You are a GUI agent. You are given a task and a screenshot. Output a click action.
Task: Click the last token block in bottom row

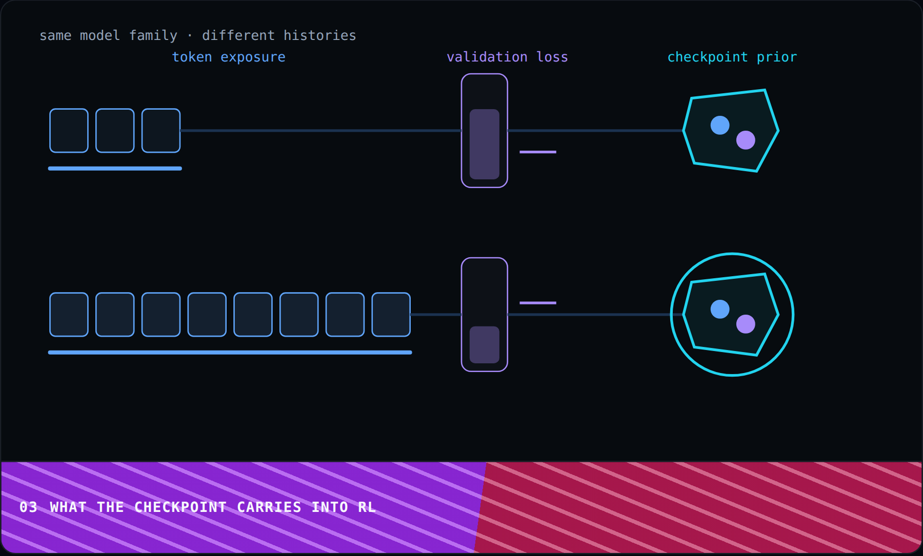click(x=391, y=315)
